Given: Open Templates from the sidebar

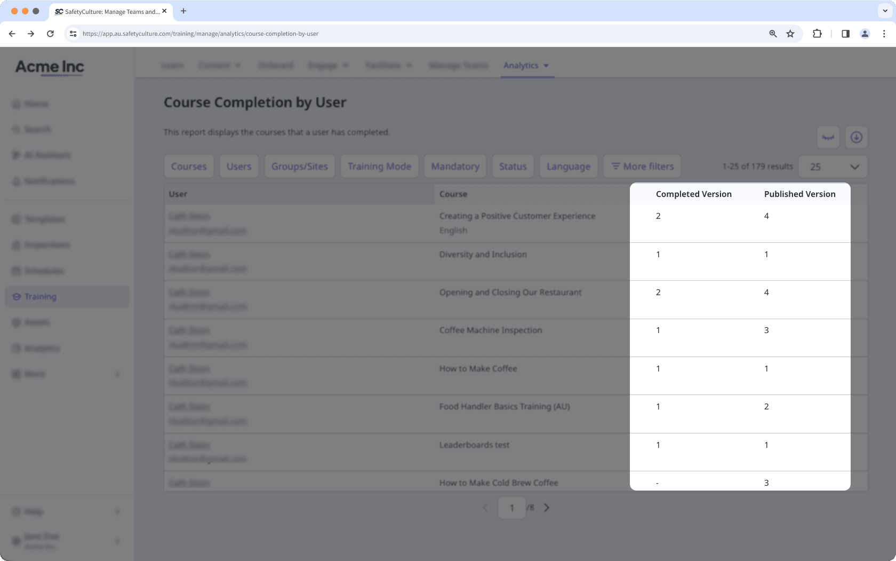Looking at the screenshot, I should (x=45, y=219).
